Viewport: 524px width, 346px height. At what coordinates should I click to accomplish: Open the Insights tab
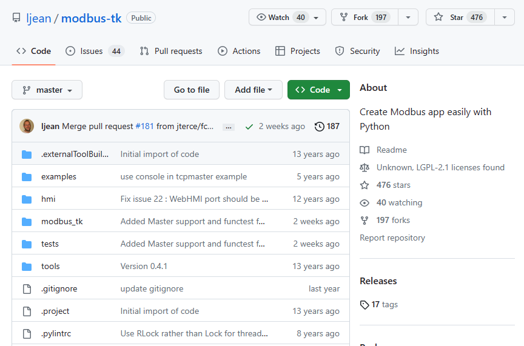click(417, 51)
